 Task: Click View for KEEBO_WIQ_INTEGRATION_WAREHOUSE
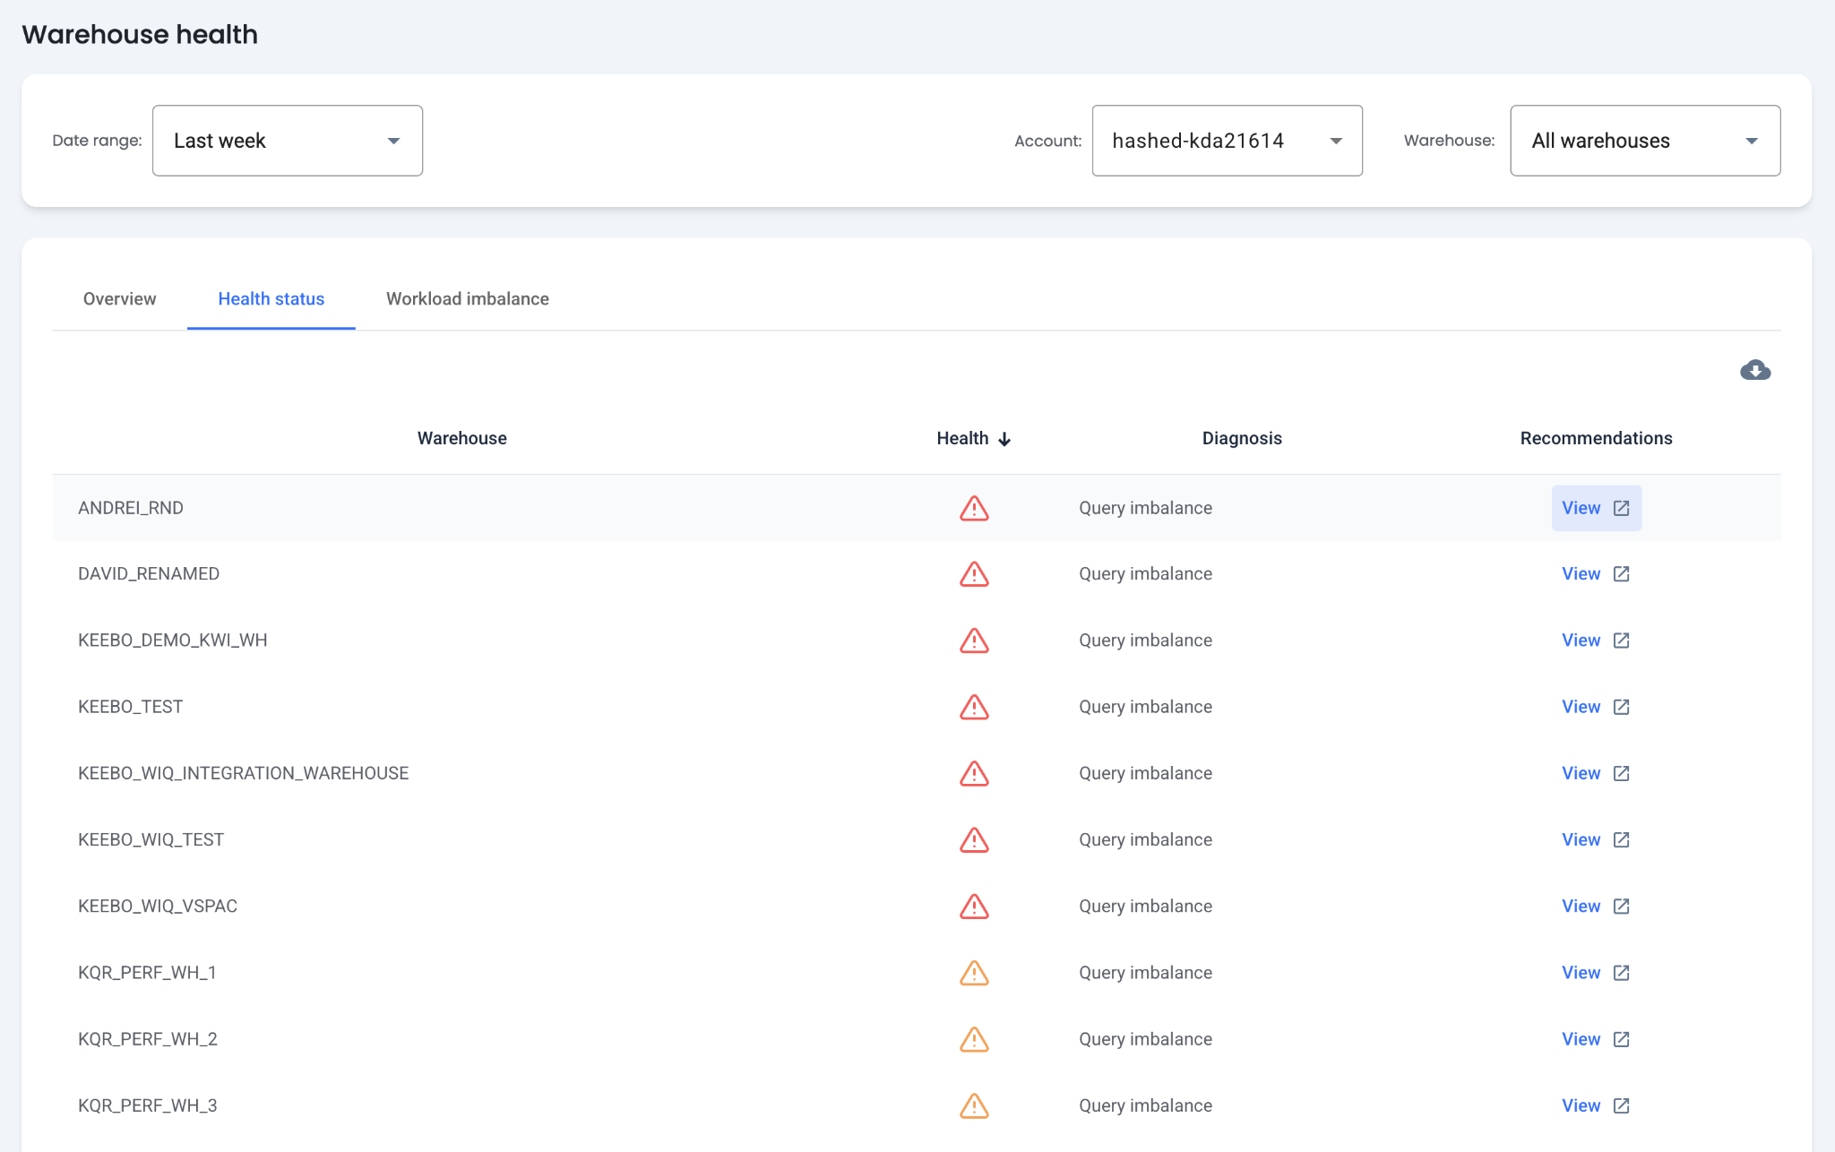tap(1581, 773)
